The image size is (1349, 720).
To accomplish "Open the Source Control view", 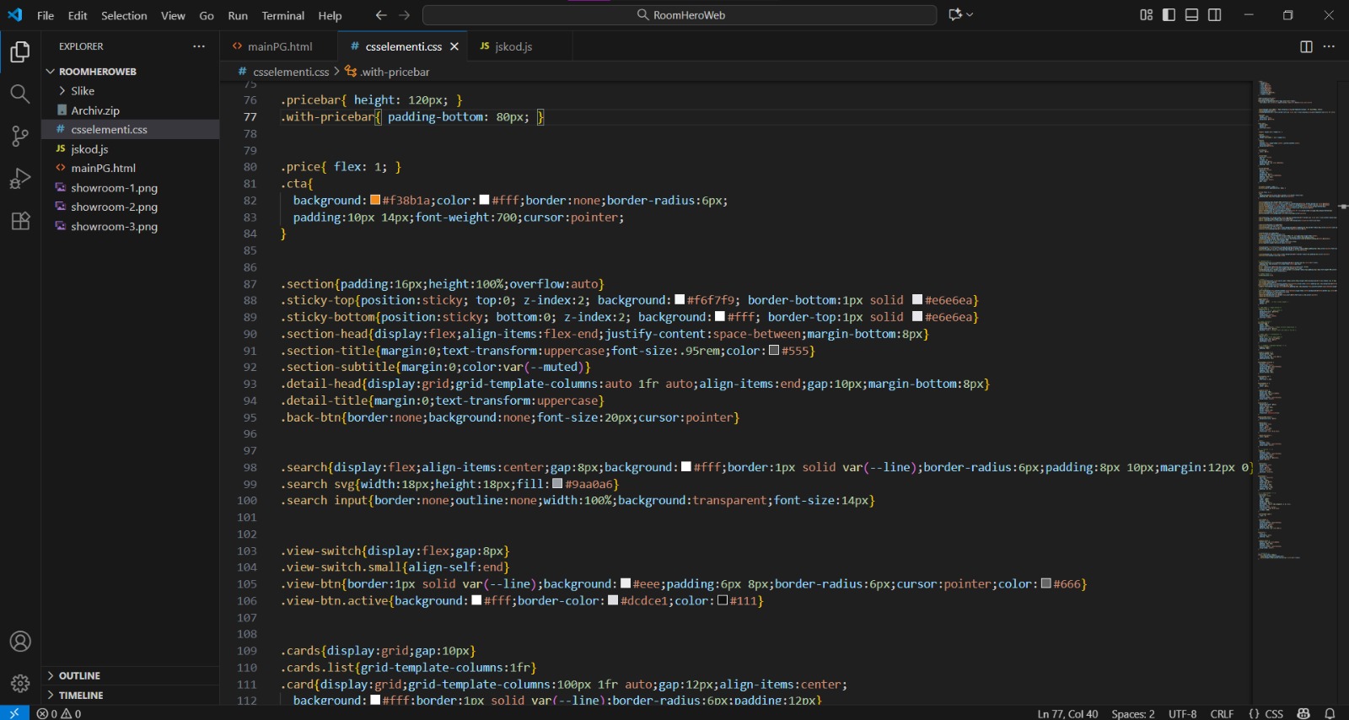I will 20,137.
